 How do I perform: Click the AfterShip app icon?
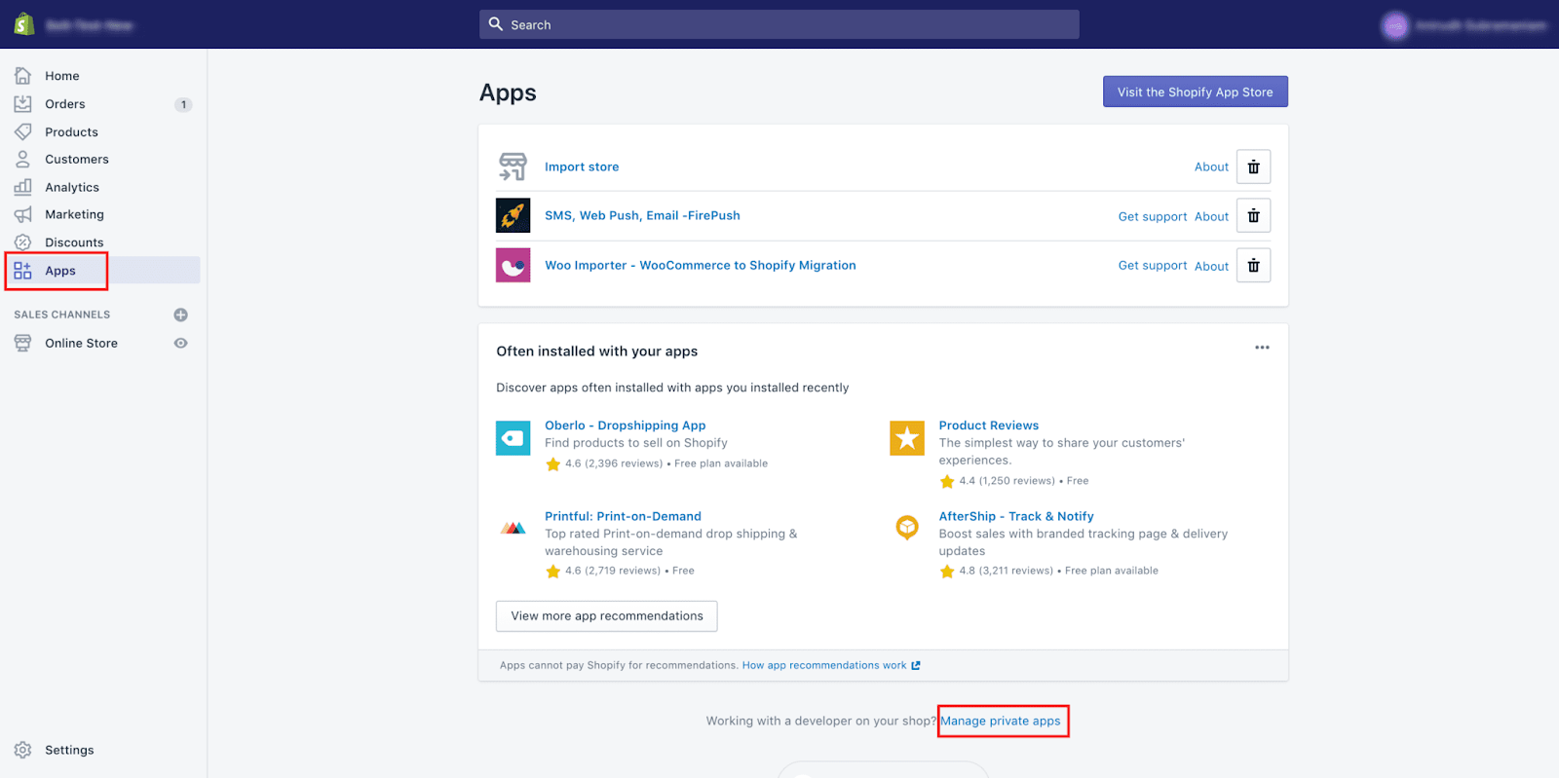907,528
